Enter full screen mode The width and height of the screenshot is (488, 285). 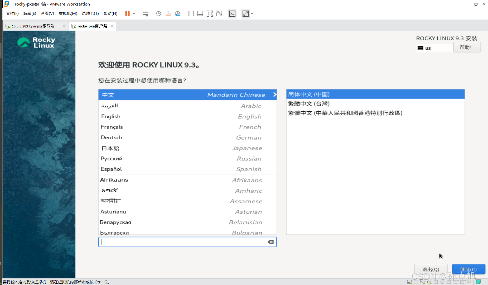point(210,14)
